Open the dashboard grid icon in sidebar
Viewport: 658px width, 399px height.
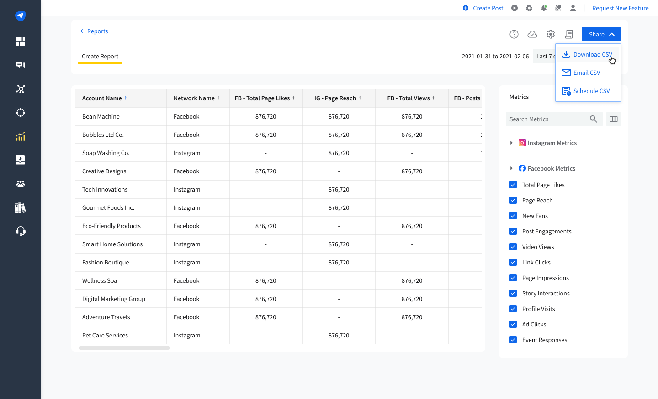point(21,41)
